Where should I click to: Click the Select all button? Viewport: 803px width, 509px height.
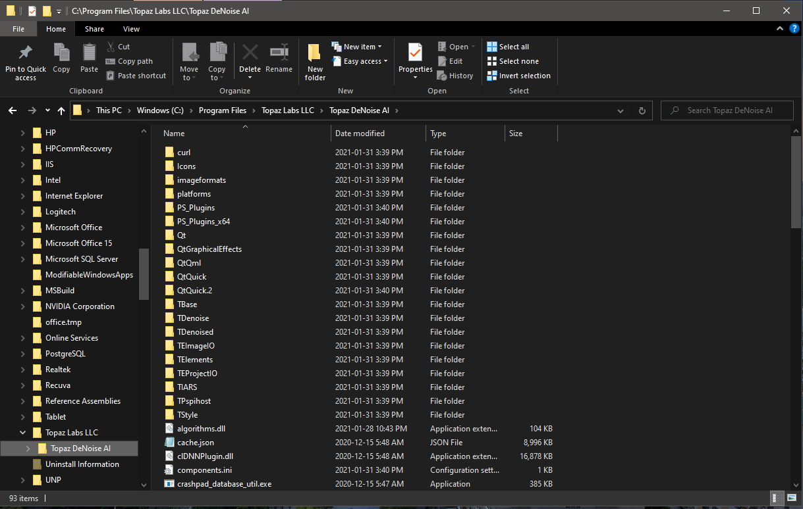click(x=508, y=47)
